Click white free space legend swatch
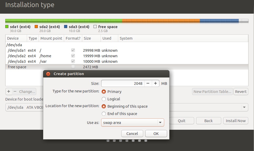This screenshot has width=254, height=151. (x=95, y=27)
